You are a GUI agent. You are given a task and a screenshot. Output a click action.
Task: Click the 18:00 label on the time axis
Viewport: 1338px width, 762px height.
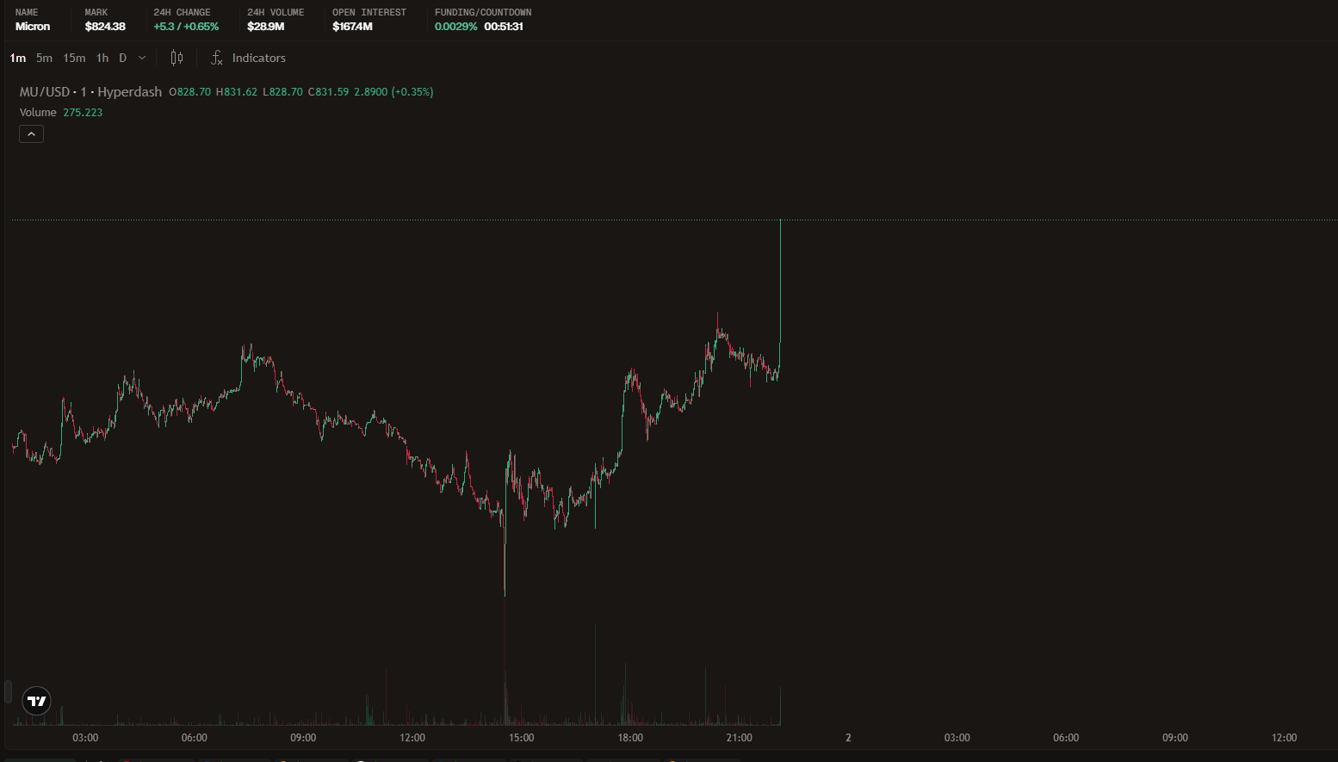tap(630, 738)
